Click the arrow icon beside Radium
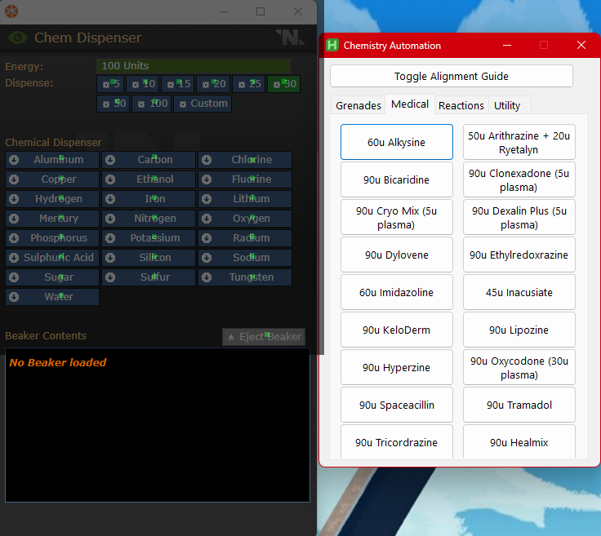This screenshot has height=536, width=601. coord(207,238)
